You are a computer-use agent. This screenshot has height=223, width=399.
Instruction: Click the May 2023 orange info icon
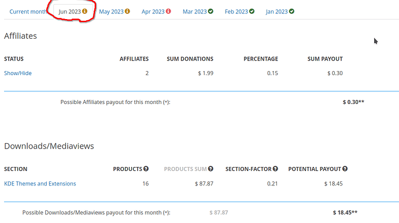pos(127,12)
